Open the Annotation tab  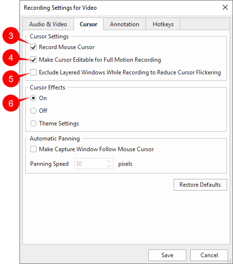coord(125,24)
